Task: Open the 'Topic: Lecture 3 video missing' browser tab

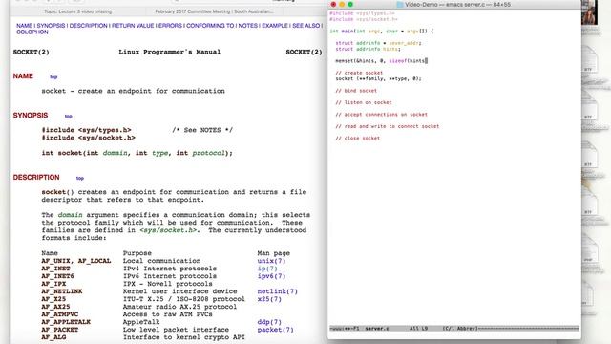Action: coord(77,11)
